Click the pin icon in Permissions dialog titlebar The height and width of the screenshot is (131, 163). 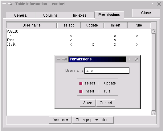[64, 59]
